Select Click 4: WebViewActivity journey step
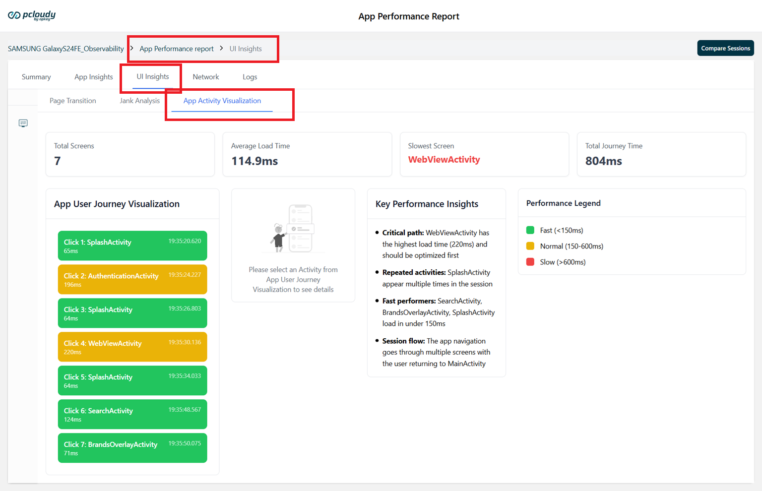The width and height of the screenshot is (762, 491). (x=132, y=347)
